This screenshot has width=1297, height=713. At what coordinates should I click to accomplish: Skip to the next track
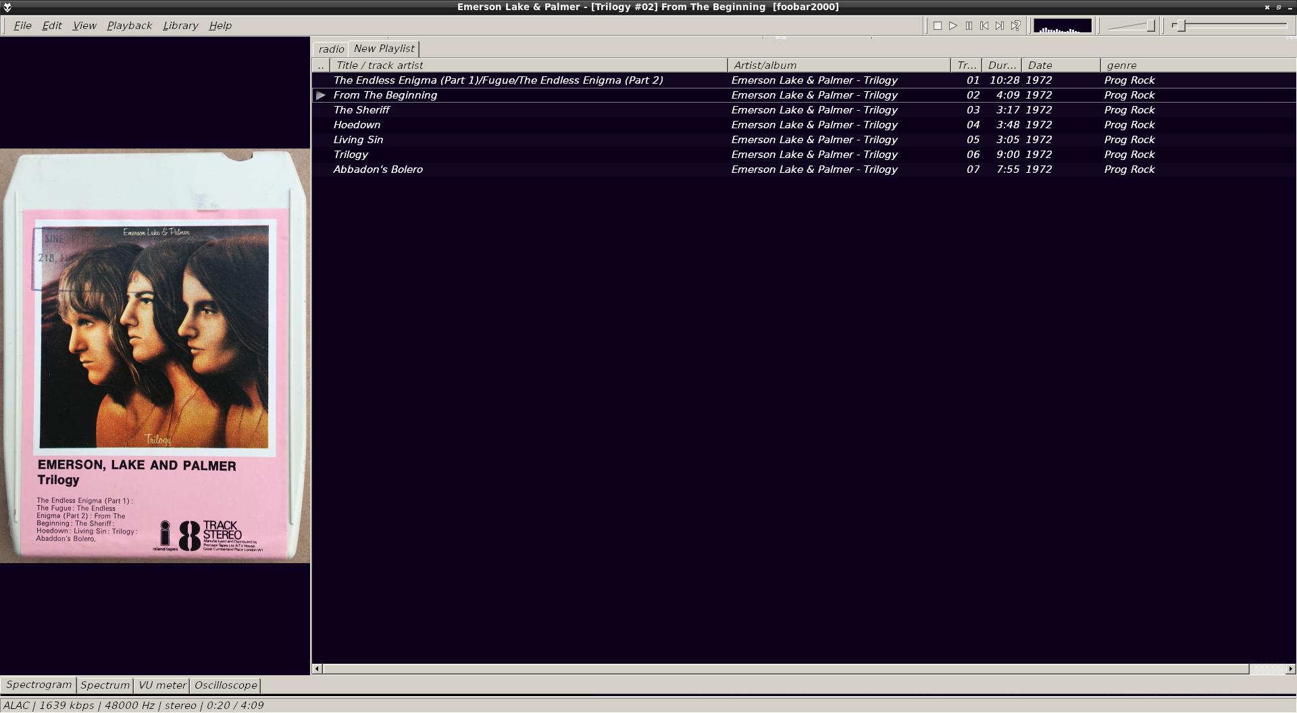click(1000, 26)
